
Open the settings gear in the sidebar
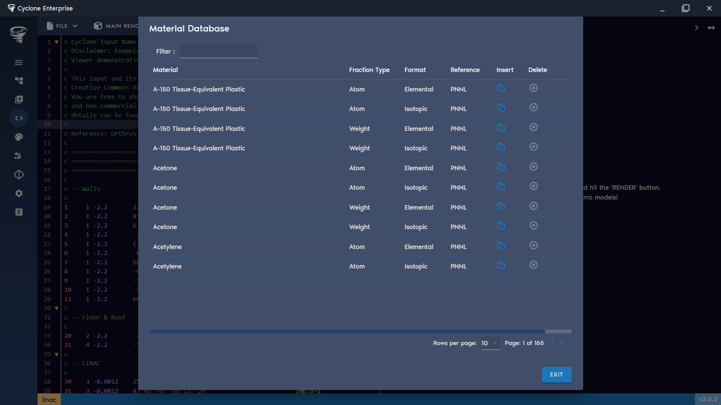18,193
